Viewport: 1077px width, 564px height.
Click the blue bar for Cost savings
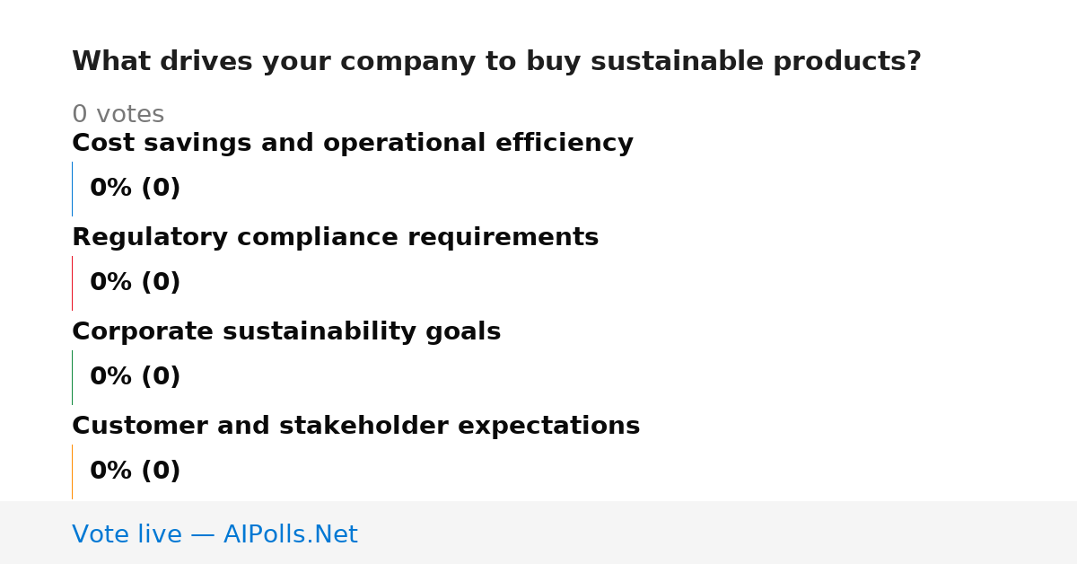[72, 189]
